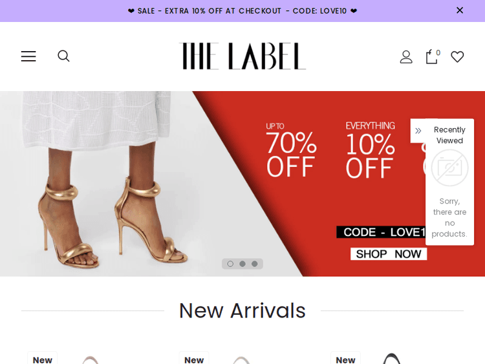Screen dimensions: 485x364
Task: Click the Recently Viewed heading
Action: click(449, 135)
